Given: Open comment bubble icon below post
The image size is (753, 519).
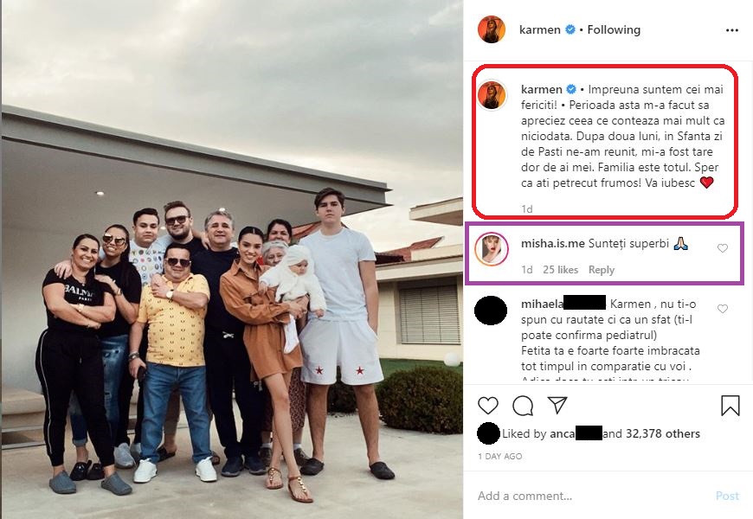Looking at the screenshot, I should click(x=523, y=405).
